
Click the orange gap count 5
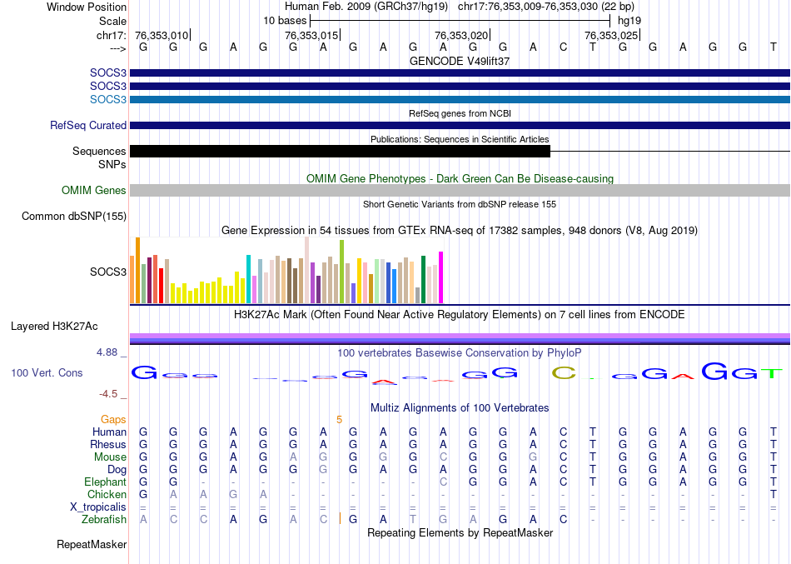pyautogui.click(x=340, y=420)
